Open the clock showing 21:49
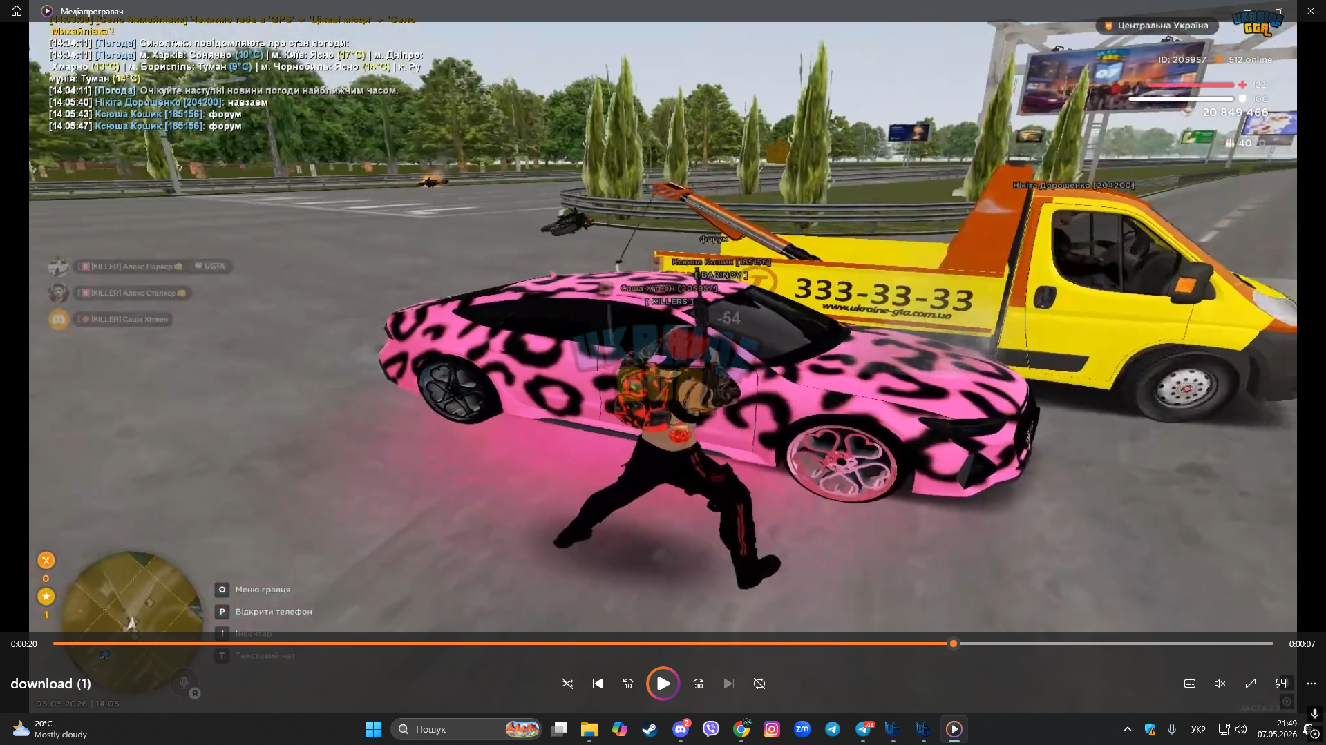Viewport: 1326px width, 745px height. (x=1277, y=729)
